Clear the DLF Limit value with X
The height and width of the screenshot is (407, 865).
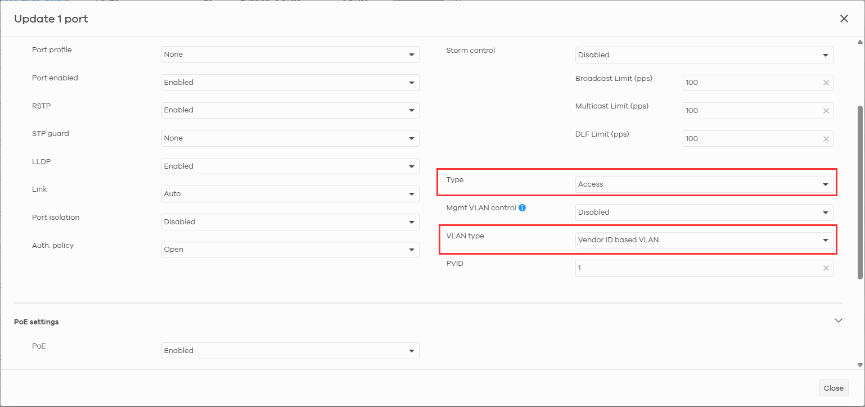[x=826, y=139]
